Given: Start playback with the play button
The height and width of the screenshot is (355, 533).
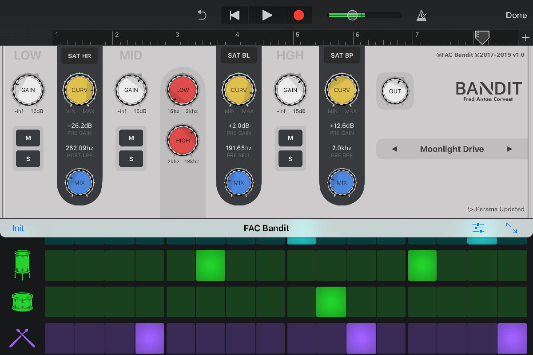Looking at the screenshot, I should coord(267,15).
